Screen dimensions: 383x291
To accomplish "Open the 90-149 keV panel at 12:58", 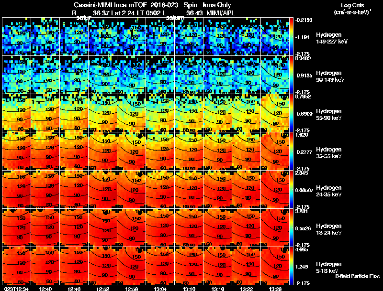I will pos(132,75).
